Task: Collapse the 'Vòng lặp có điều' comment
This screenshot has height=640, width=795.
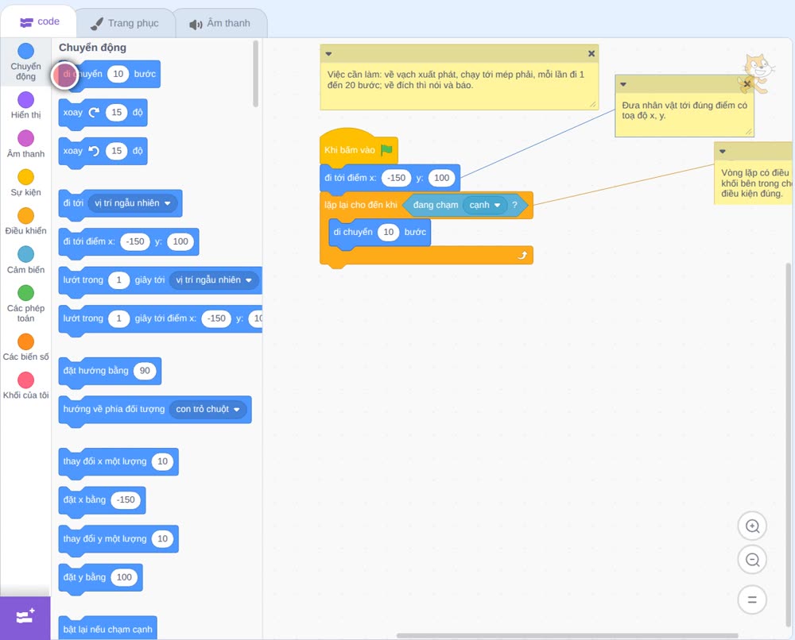Action: coord(723,152)
